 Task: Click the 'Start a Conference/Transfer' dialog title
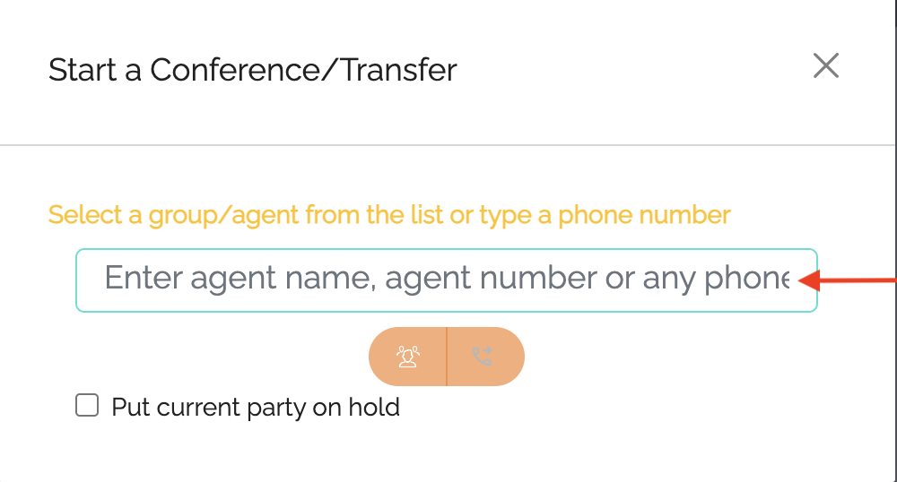coord(252,70)
